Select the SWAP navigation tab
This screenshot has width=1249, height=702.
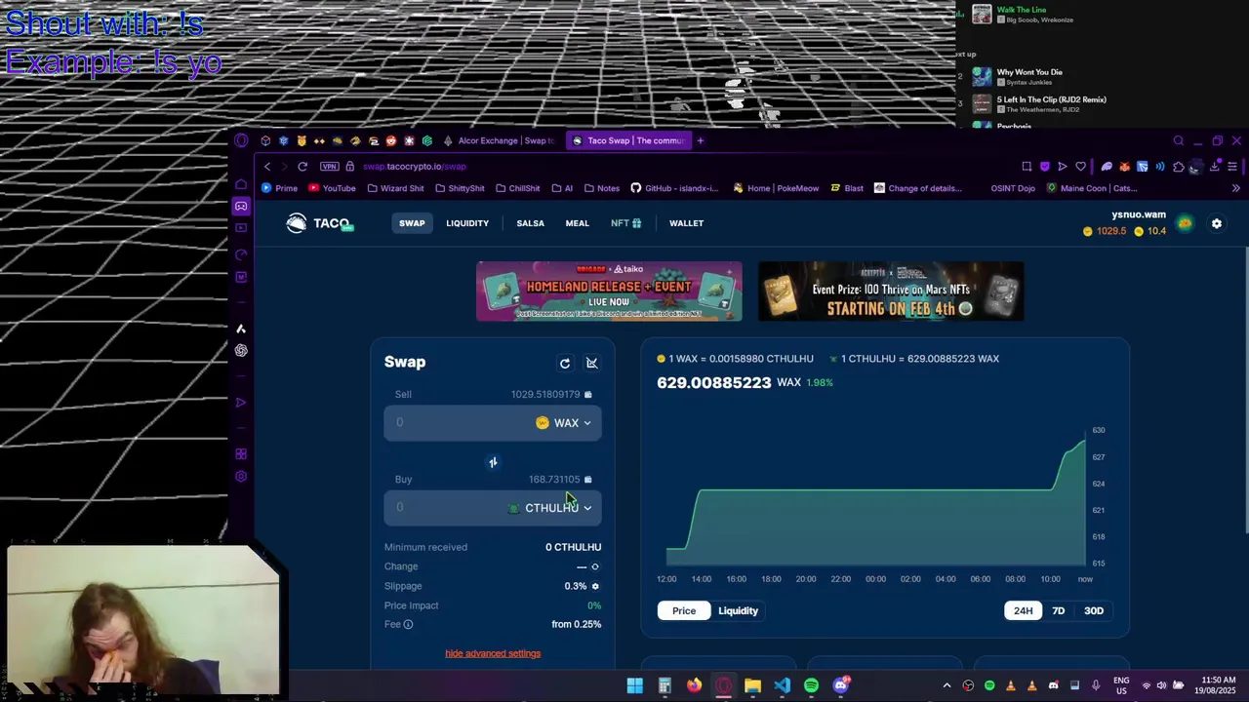click(412, 223)
